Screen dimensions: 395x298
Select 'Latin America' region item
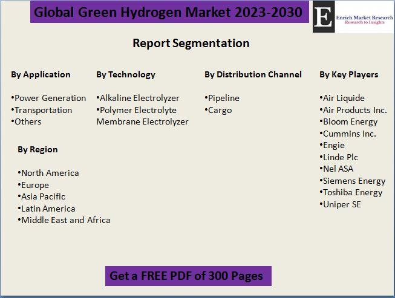(47, 209)
